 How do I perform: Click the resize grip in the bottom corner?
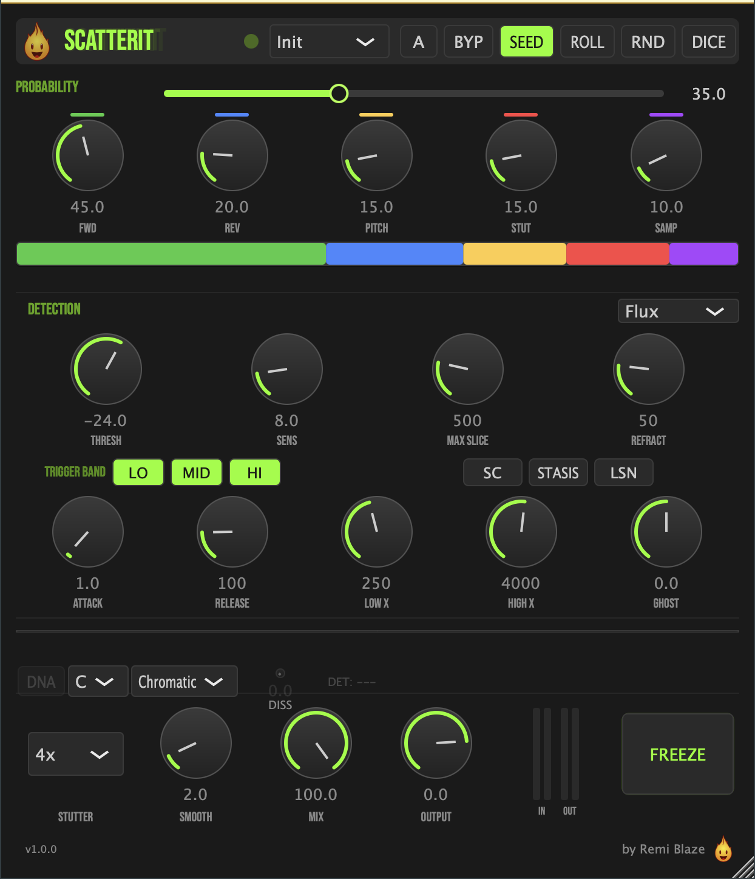click(x=743, y=867)
